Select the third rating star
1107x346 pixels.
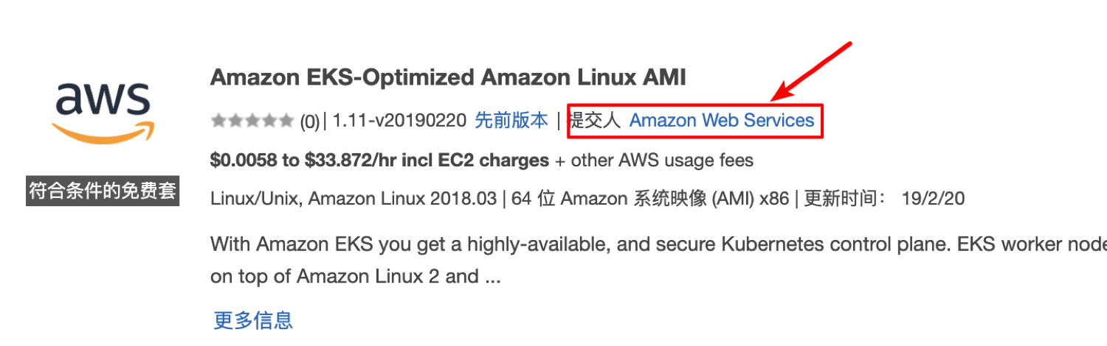pos(252,121)
